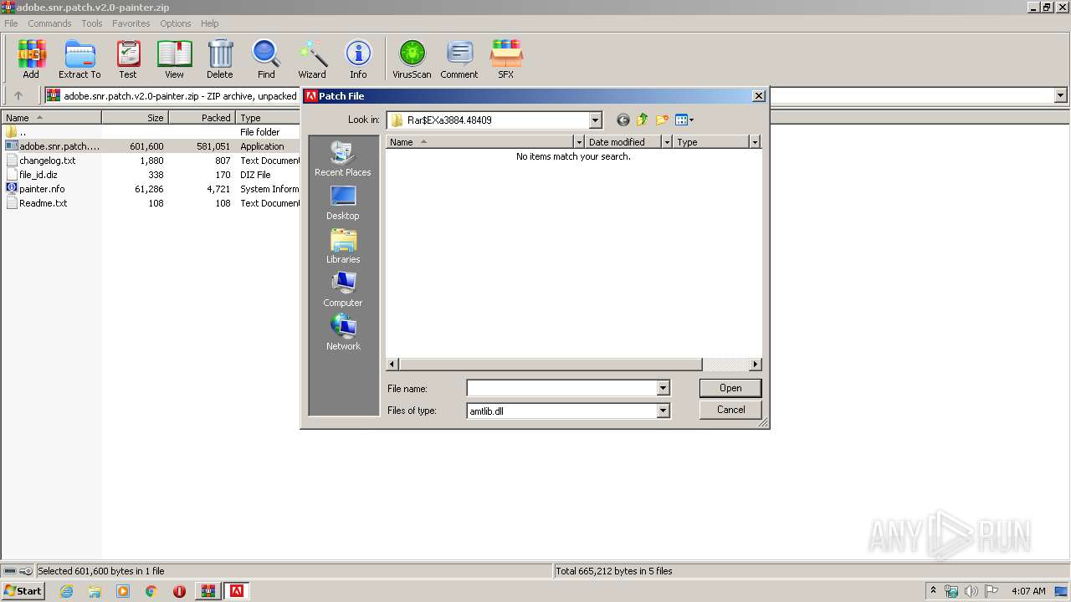The width and height of the screenshot is (1071, 602).
Task: Run VirusScan from the toolbar
Action: pyautogui.click(x=412, y=59)
